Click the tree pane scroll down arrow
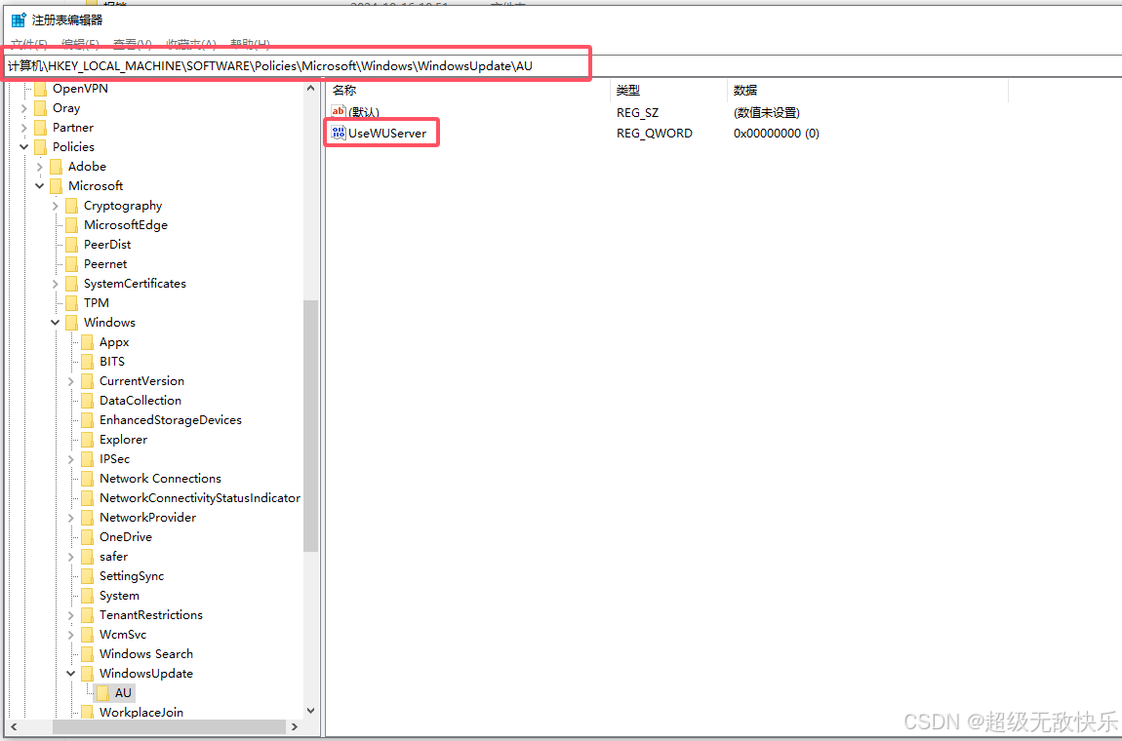Screen dimensions: 1122x741 pyautogui.click(x=310, y=711)
